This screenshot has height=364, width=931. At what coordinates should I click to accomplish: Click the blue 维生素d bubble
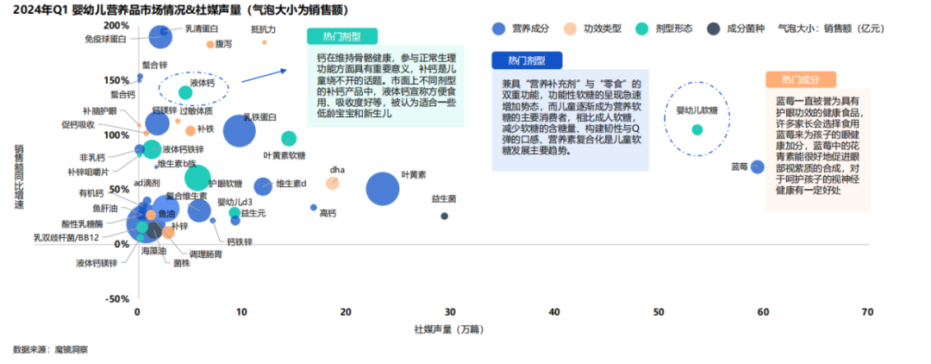[263, 185]
